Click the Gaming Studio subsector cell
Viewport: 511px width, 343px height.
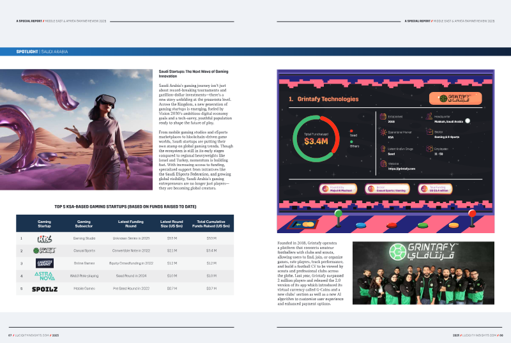[84, 238]
